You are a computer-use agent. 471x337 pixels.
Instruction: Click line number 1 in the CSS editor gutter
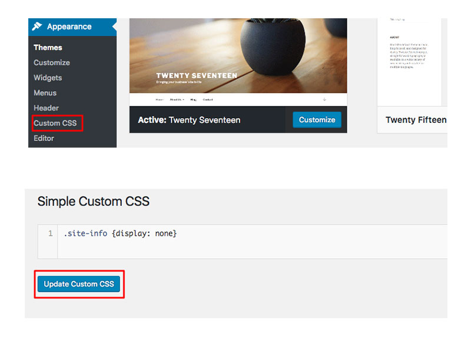(x=51, y=233)
